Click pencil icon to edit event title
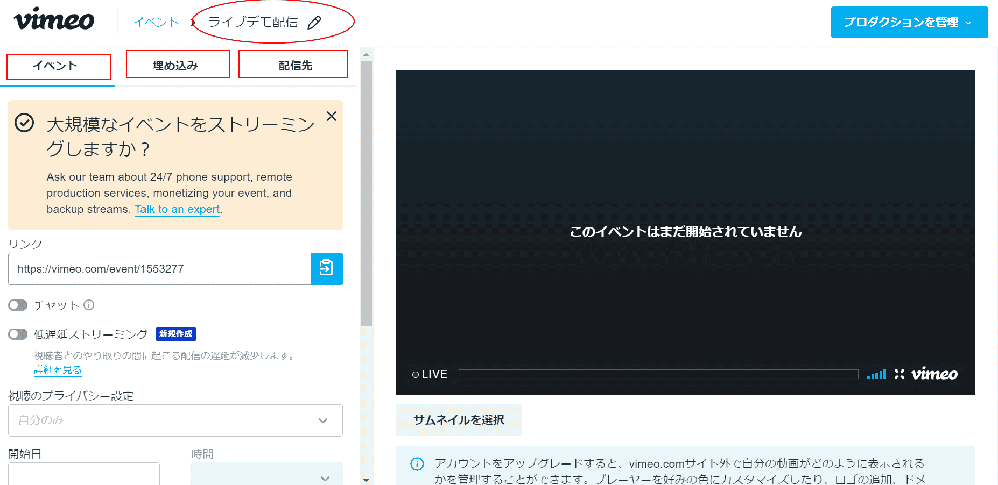Viewport: 998px width, 485px height. 314,22
